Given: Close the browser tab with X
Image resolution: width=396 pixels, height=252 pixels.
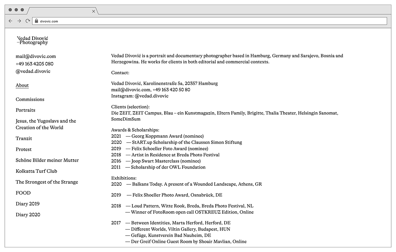Looking at the screenshot, I should pyautogui.click(x=93, y=11).
